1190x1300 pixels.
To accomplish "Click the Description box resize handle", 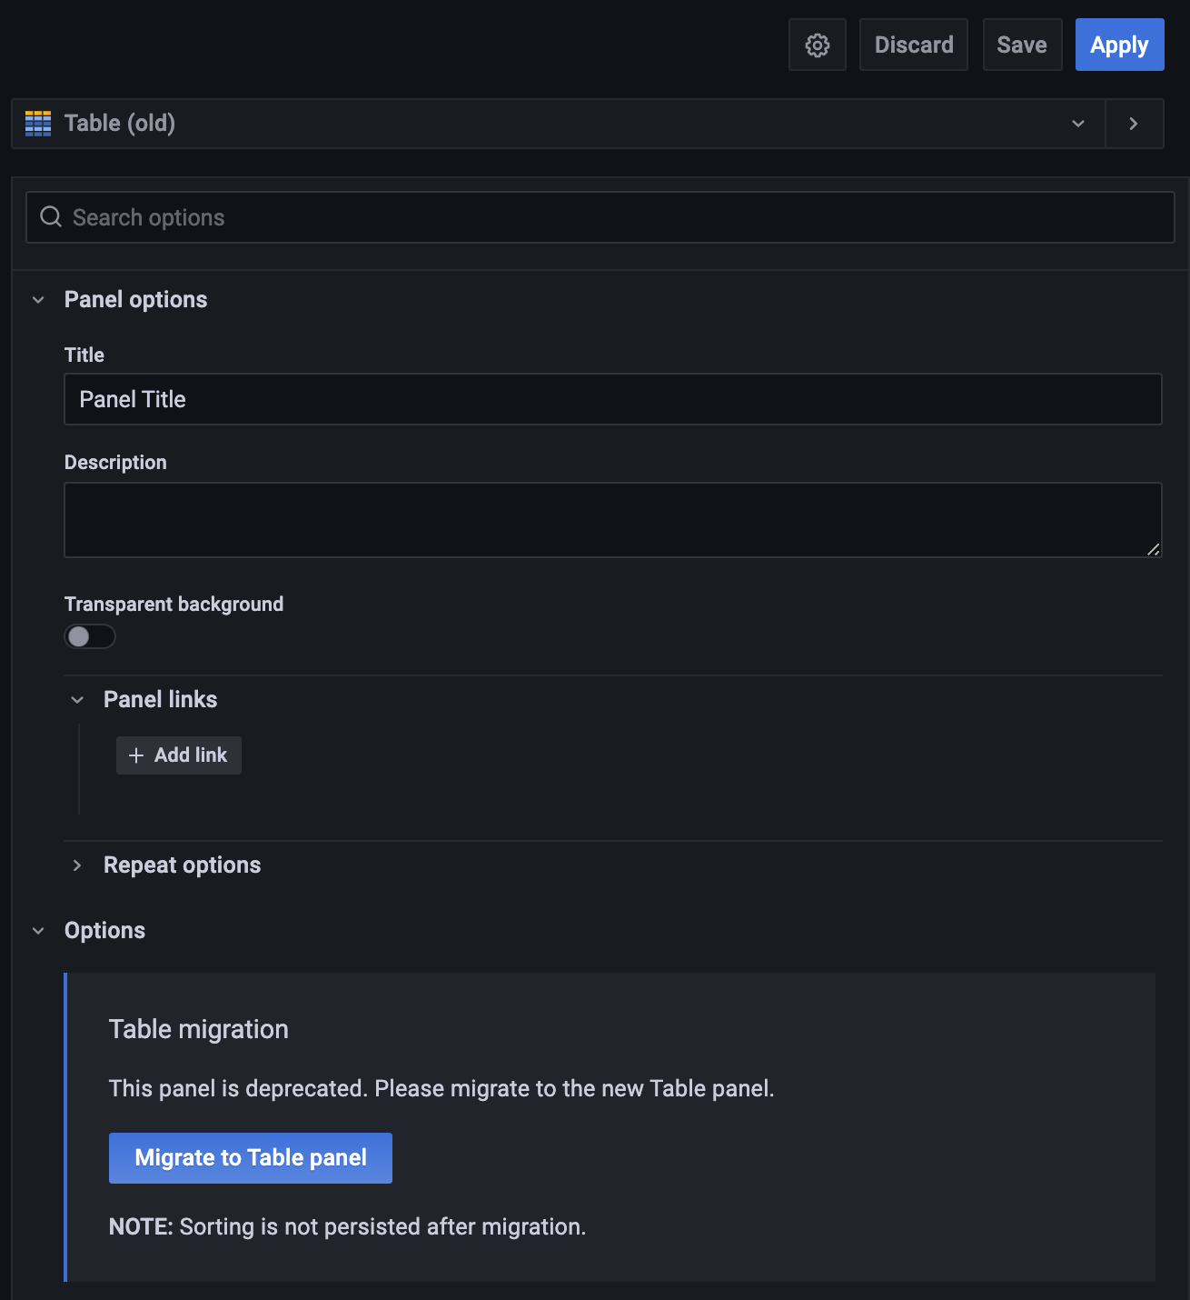I will [x=1155, y=550].
